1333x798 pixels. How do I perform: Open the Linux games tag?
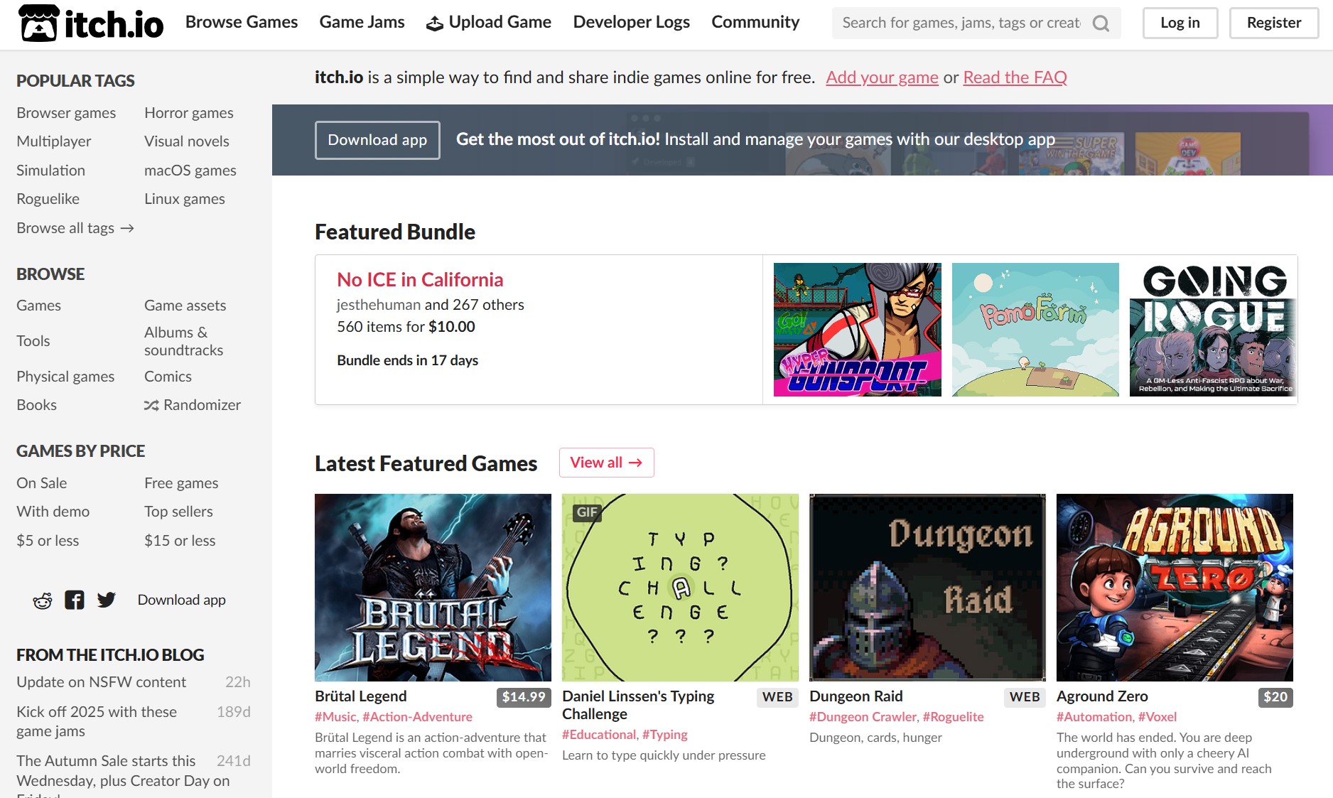click(185, 199)
